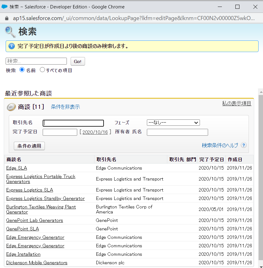263x268 pixels.
Task: Click the Salesforce cloud favicon in title bar
Action: pyautogui.click(x=4, y=7)
